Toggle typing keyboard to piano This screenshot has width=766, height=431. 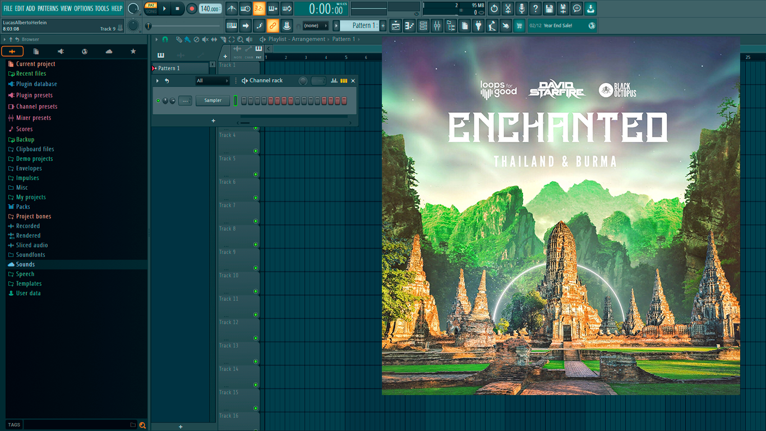click(232, 25)
